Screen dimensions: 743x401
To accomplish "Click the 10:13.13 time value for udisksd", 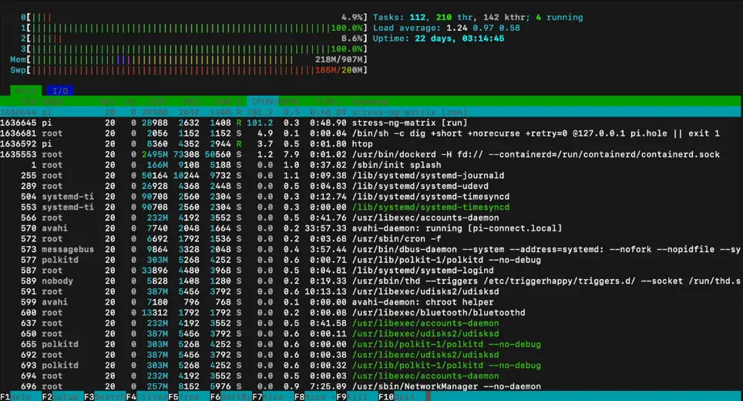I will 325,291.
